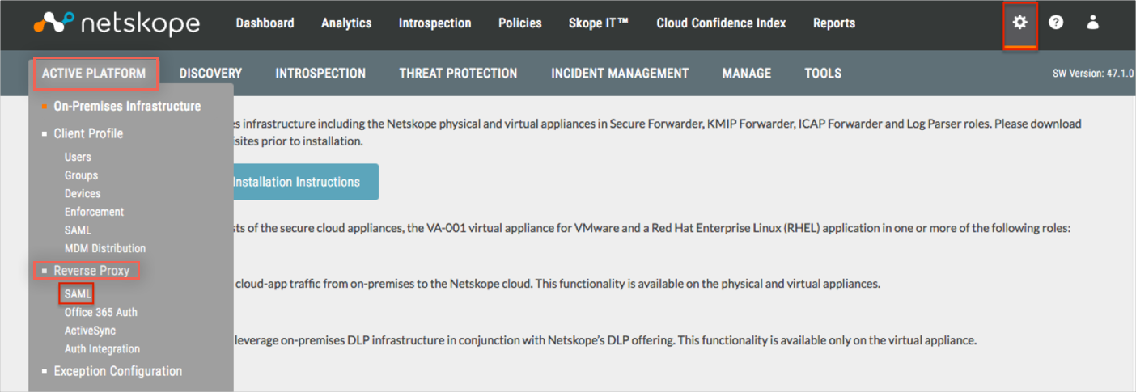Switch to the Discovery tab

[210, 74]
